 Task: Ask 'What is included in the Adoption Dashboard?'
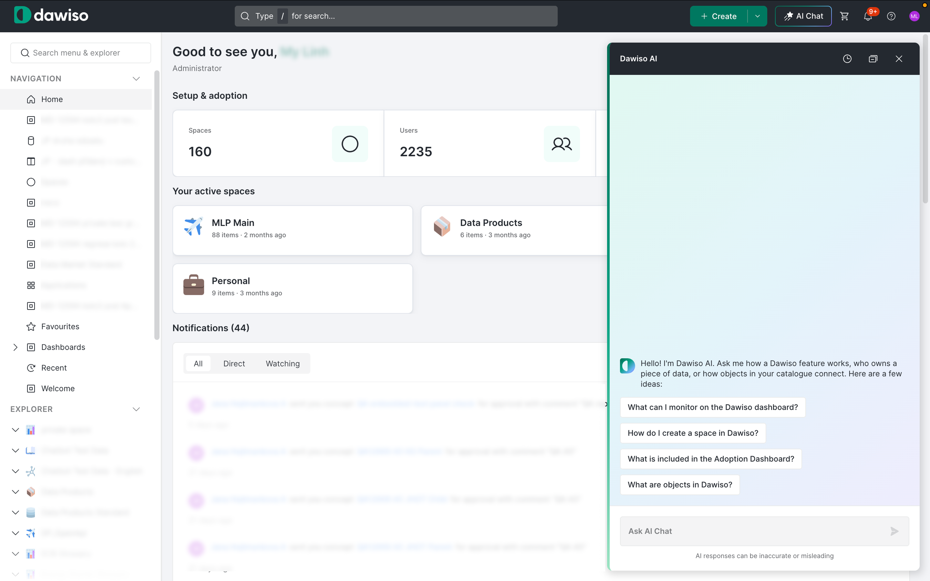(x=711, y=459)
